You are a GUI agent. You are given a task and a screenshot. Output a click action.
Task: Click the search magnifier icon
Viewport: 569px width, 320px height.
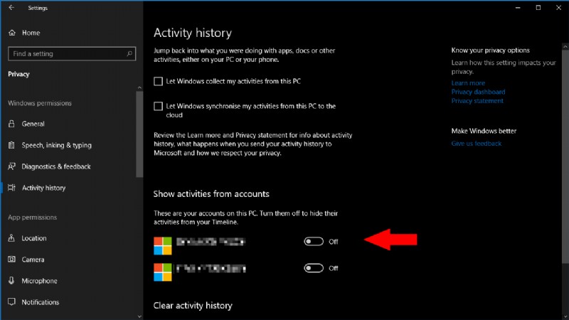click(129, 54)
